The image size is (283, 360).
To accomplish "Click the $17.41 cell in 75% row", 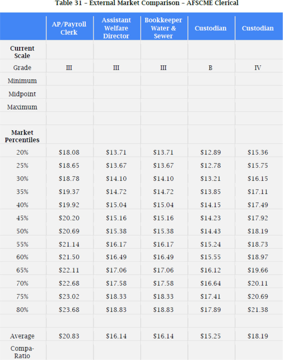I will (x=210, y=296).
